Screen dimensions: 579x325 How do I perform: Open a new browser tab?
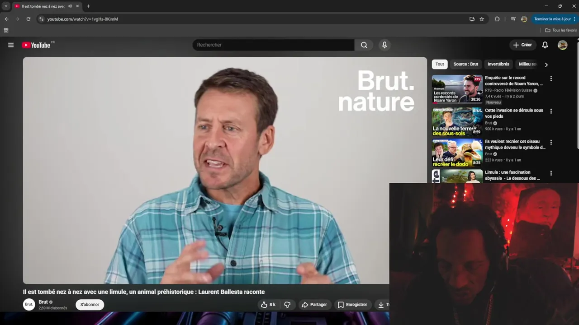point(88,6)
